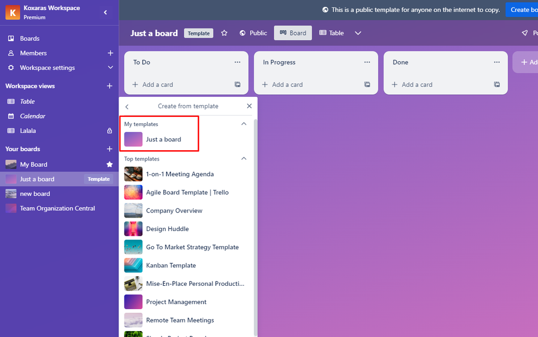Open the Public visibility menu
538x337 pixels.
click(253, 33)
